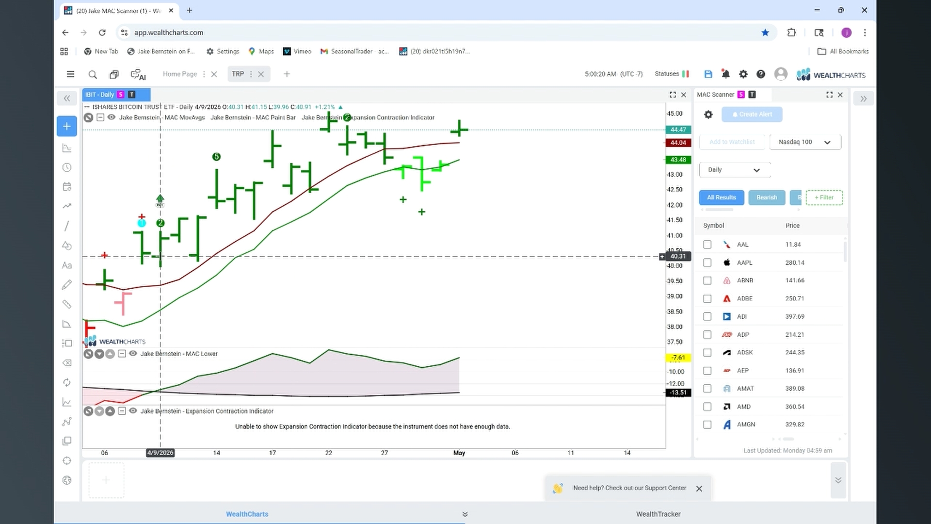The image size is (931, 524).
Task: Switch to the Home Page tab
Action: (179, 74)
